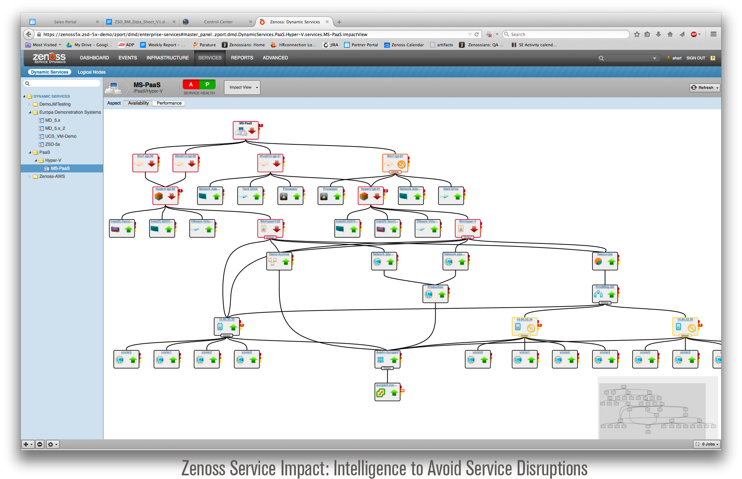Click the SIGN OUT link
Image resolution: width=742 pixels, height=479 pixels.
pos(695,58)
